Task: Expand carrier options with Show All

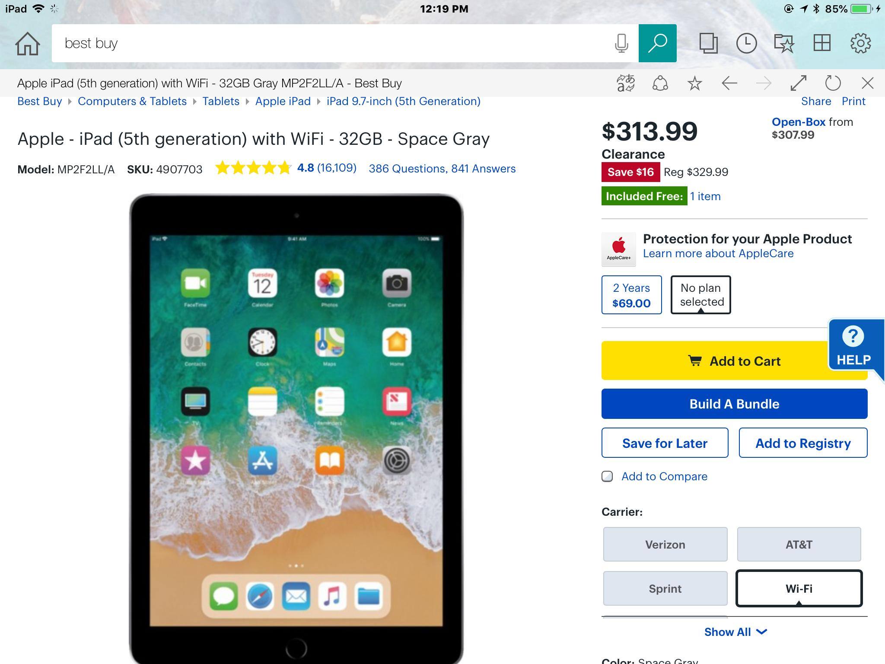Action: click(735, 632)
